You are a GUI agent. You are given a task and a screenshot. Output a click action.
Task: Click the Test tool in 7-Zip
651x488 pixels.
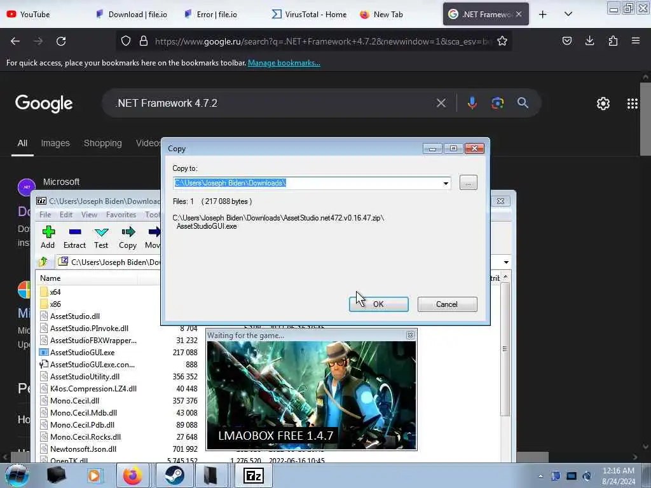tap(101, 238)
